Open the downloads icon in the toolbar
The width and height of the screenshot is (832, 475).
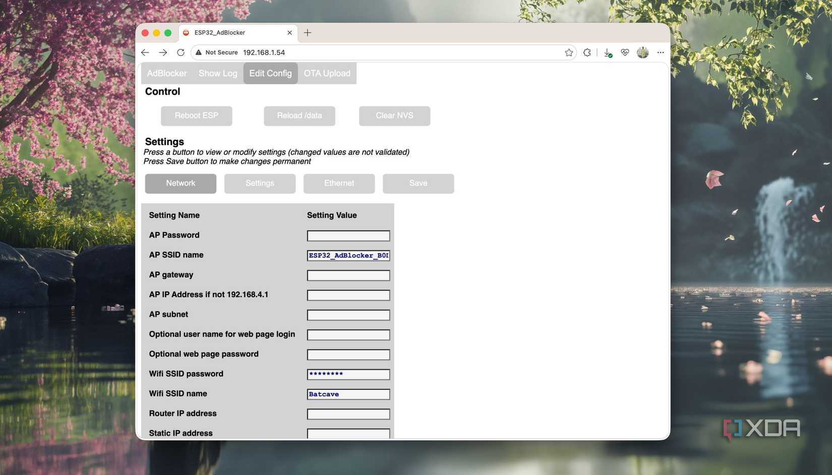point(608,52)
